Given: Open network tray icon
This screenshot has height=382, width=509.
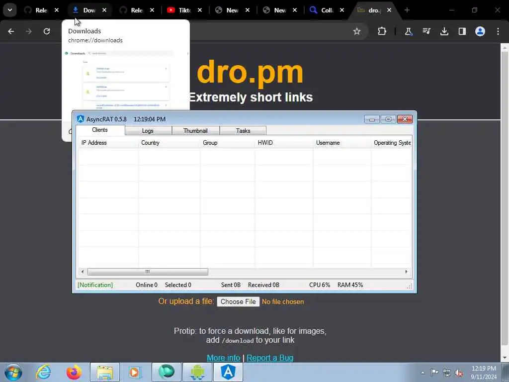Looking at the screenshot, I should point(447,373).
